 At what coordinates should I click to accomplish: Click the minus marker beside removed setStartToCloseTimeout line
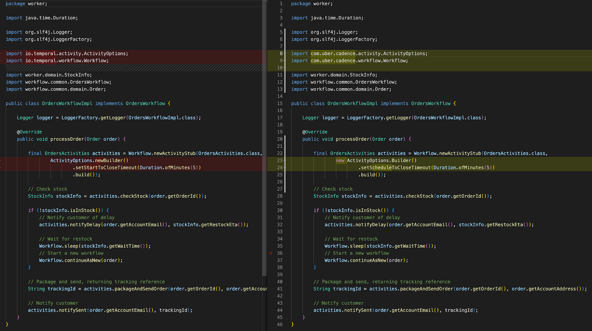(x=1, y=168)
